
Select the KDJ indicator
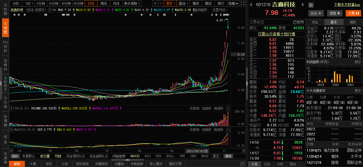tap(148, 156)
